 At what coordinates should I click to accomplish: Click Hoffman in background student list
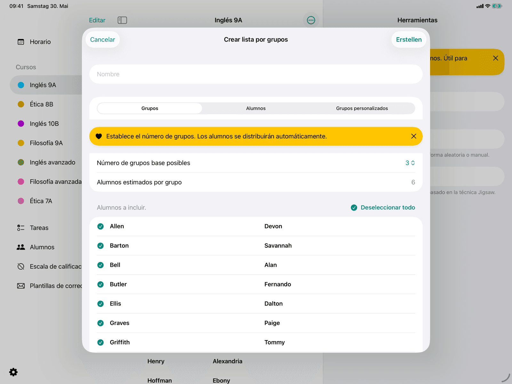pos(160,380)
